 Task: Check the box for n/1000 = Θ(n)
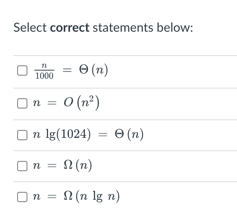pyautogui.click(x=22, y=71)
